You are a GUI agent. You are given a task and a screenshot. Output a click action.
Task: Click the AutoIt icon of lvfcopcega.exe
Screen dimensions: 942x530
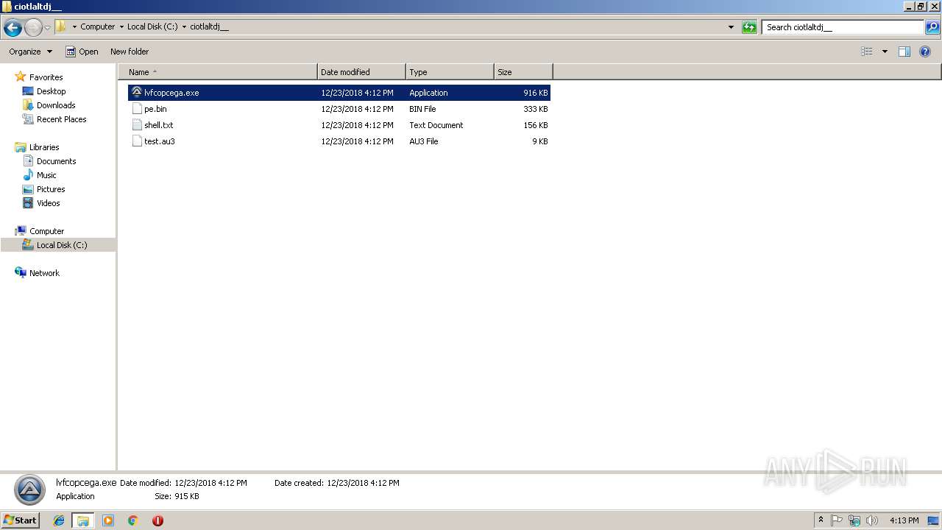137,93
